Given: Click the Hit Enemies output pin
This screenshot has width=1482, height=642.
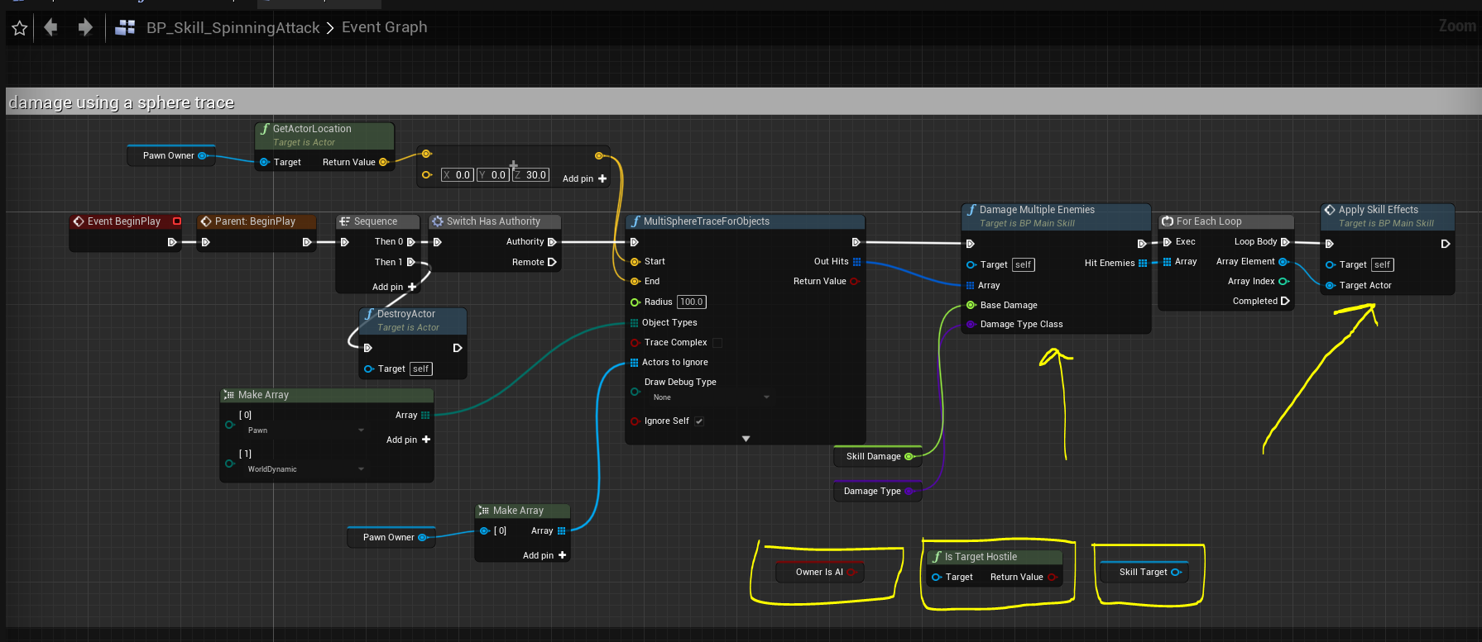Looking at the screenshot, I should pos(1143,264).
